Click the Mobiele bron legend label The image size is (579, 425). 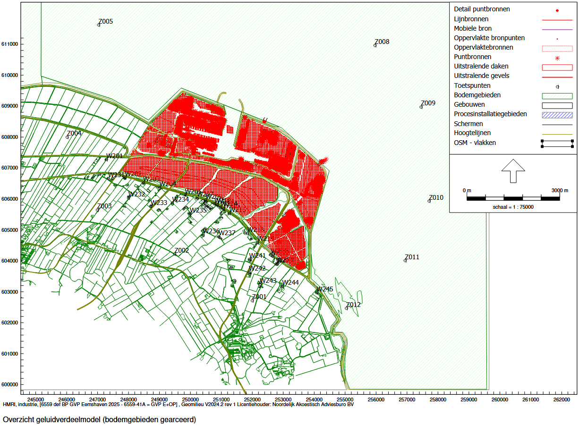pos(473,28)
